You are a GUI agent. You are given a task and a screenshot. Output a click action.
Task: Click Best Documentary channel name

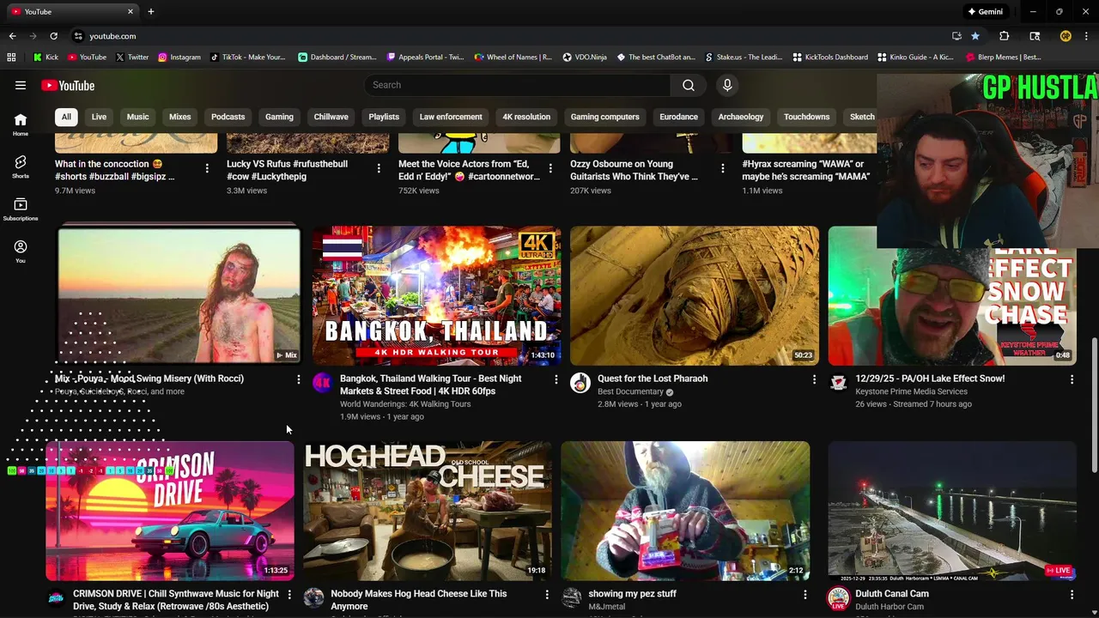[x=630, y=391]
